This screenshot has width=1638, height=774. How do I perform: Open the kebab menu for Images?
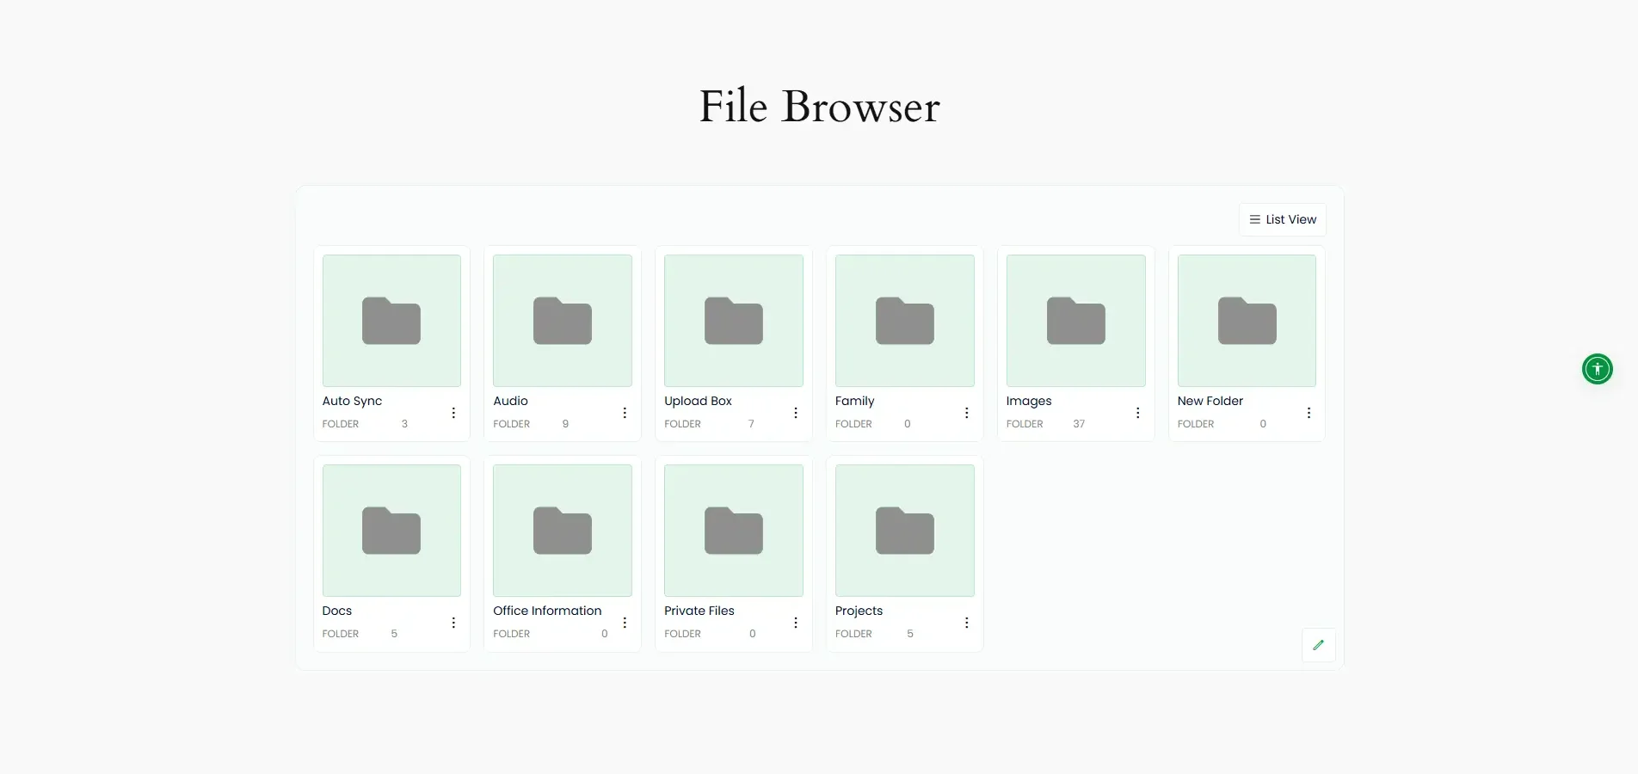pos(1136,413)
